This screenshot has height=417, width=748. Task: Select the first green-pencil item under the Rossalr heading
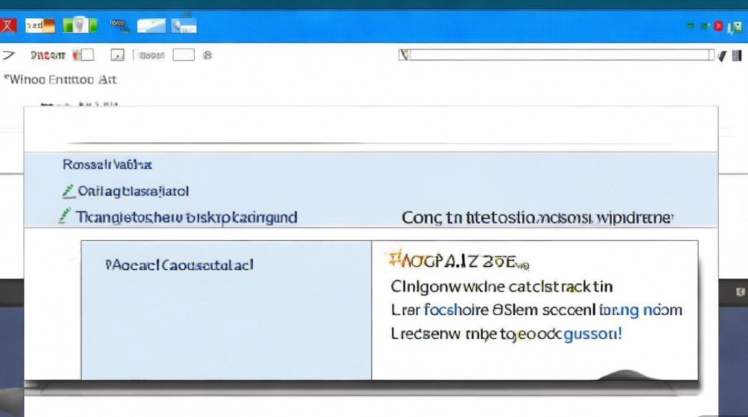[x=134, y=192]
